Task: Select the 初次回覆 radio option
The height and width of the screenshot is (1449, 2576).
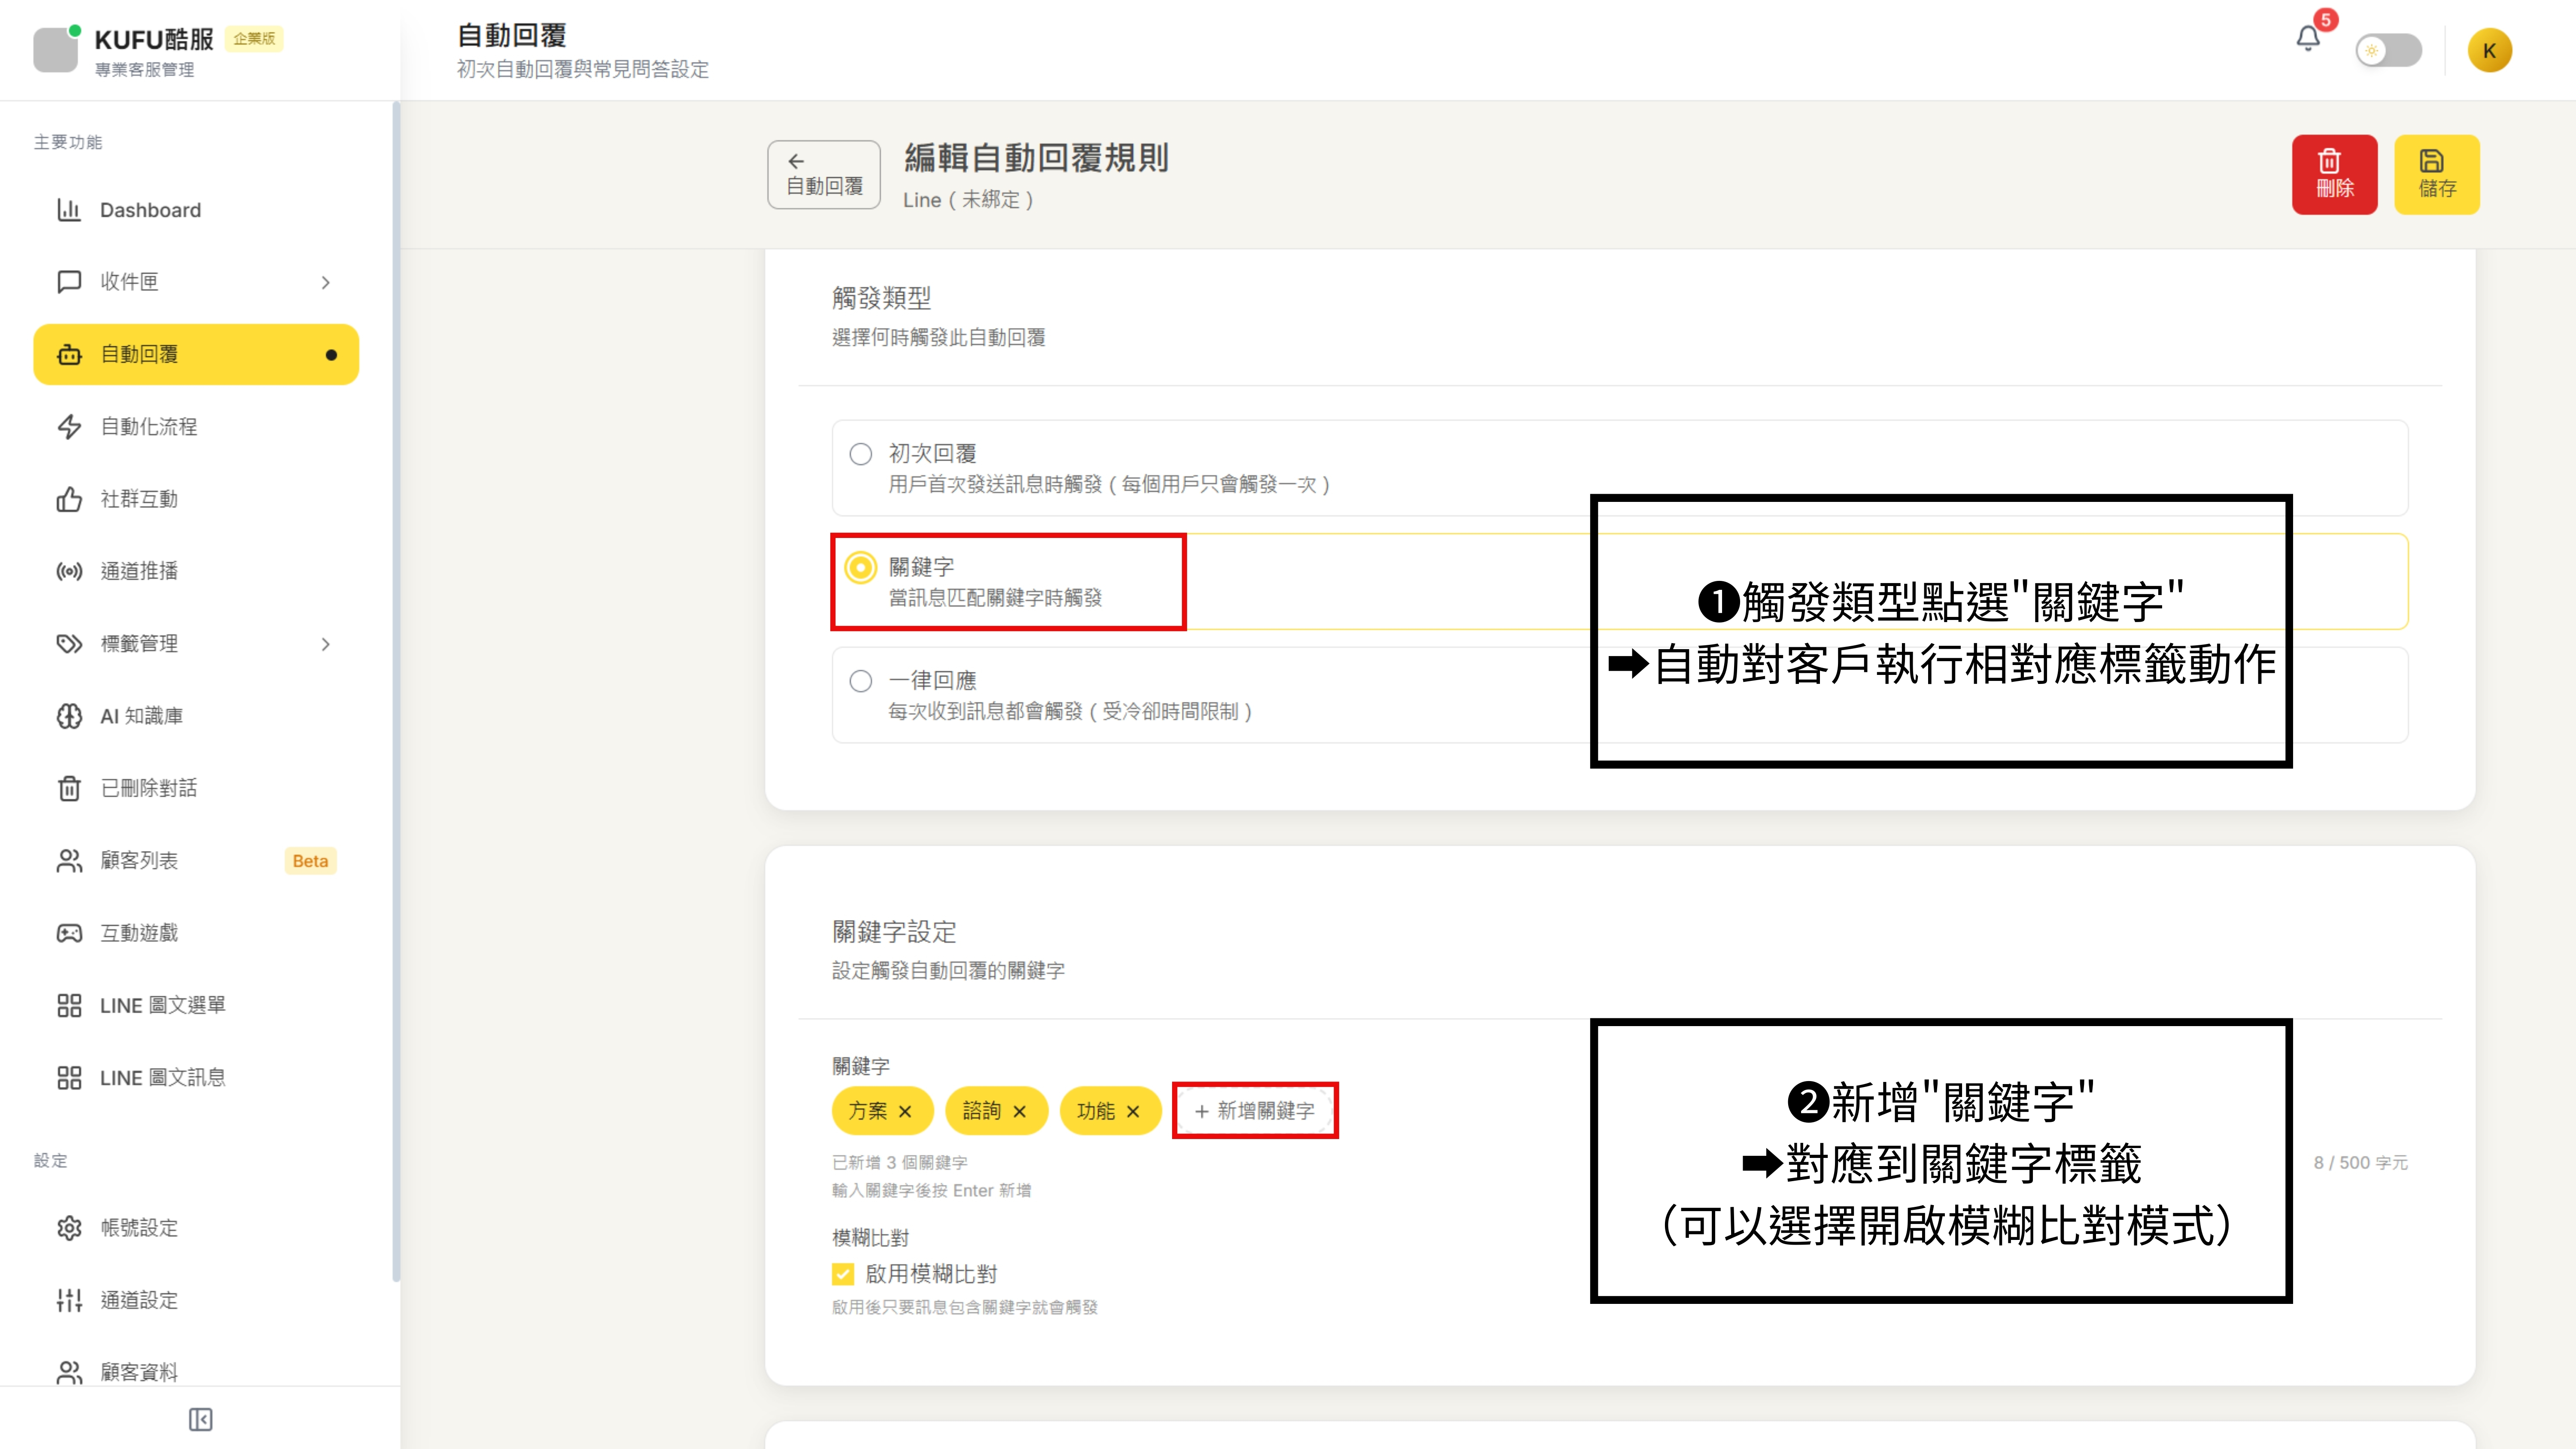Action: pos(860,454)
